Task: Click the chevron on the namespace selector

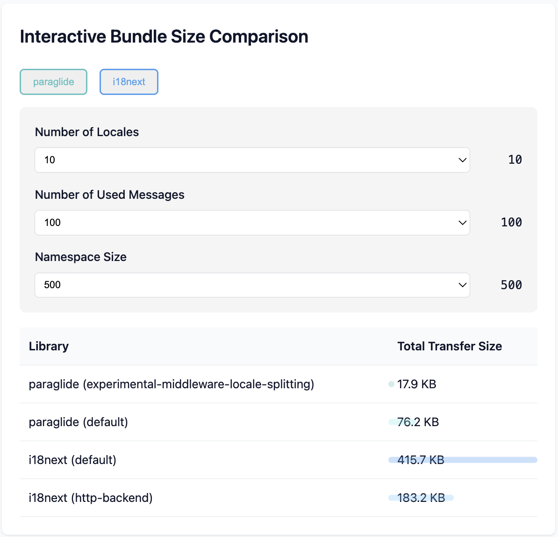Action: coord(462,285)
